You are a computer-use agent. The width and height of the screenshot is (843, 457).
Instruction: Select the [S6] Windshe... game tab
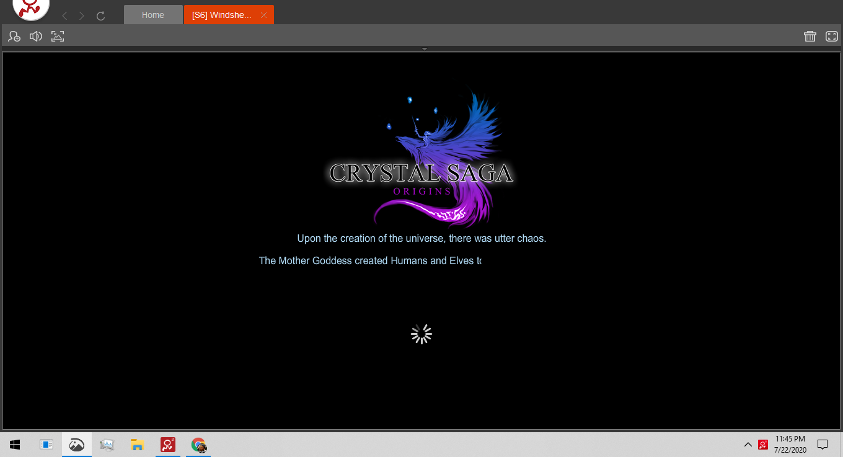click(221, 15)
